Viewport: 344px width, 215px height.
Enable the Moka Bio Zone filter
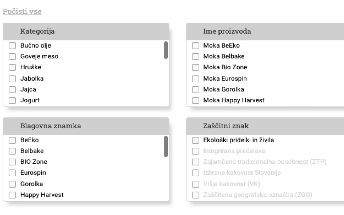pyautogui.click(x=195, y=67)
